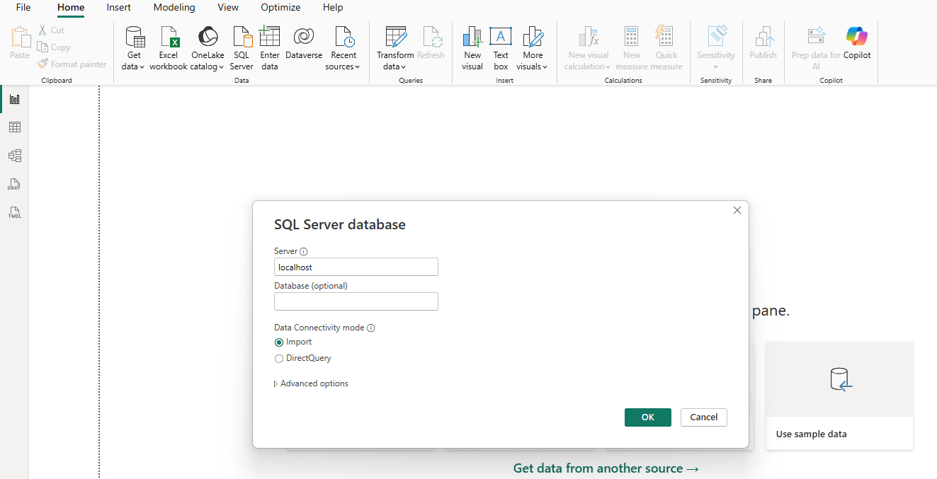
Task: Launch Copilot from the ribbon
Action: click(x=857, y=43)
